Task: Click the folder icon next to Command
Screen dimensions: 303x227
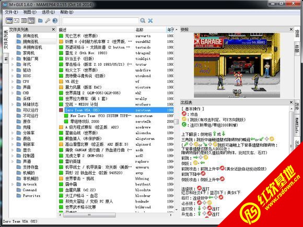Action: point(19,190)
